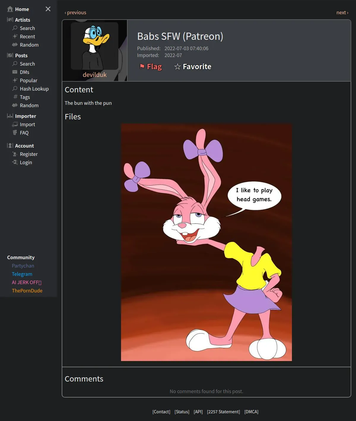Open the DMs page
Viewport: 356px width, 421px height.
coord(25,72)
